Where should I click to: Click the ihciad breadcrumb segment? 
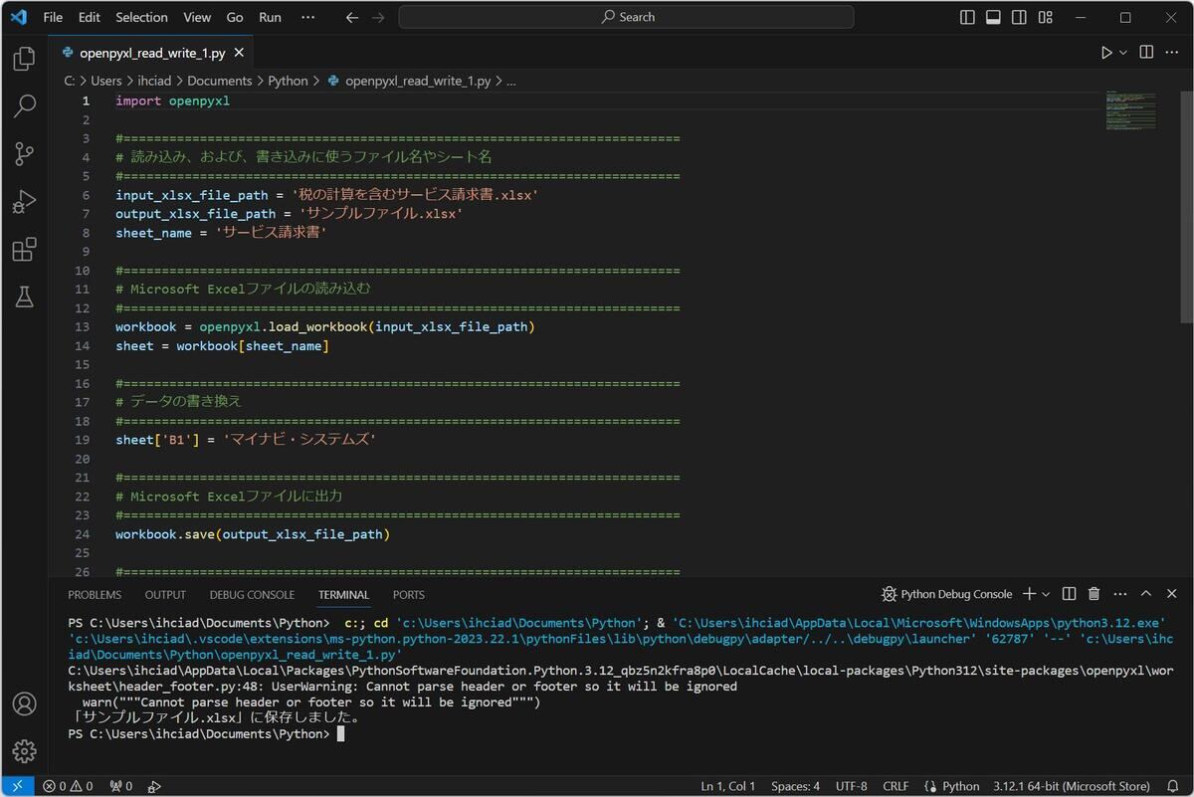[x=154, y=82]
